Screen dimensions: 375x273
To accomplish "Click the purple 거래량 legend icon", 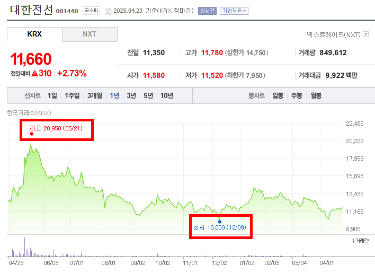I will coord(353,241).
